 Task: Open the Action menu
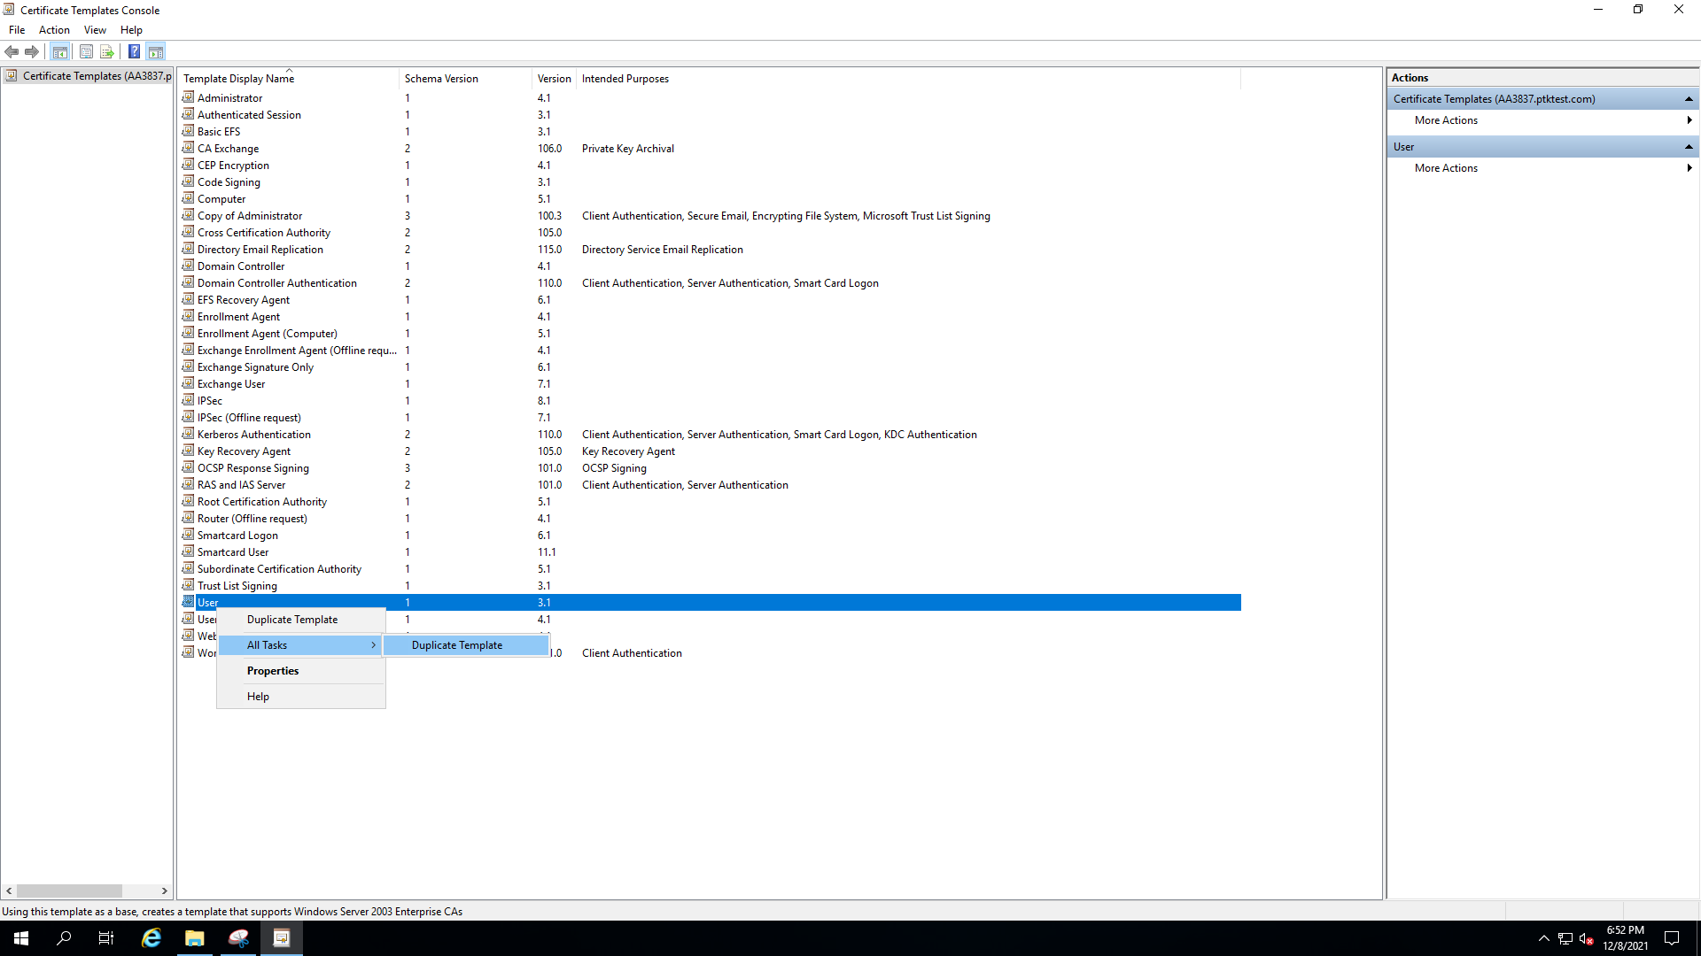[54, 30]
